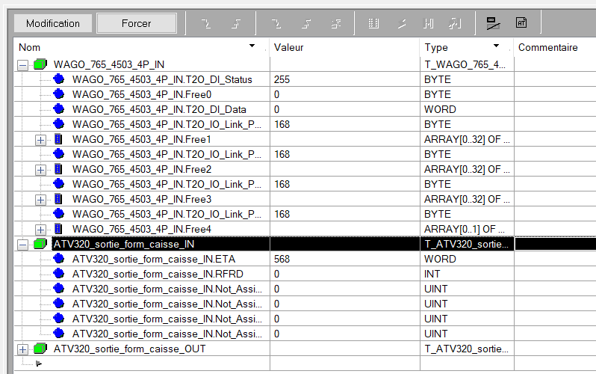Click the strikethrough display format toolbar icon
This screenshot has height=374, width=596.
click(x=492, y=23)
